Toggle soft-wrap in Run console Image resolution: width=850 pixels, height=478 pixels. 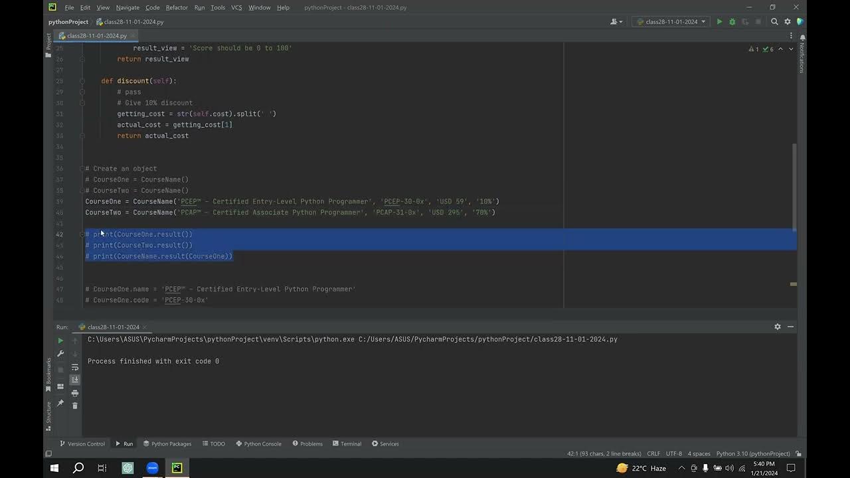tap(75, 366)
